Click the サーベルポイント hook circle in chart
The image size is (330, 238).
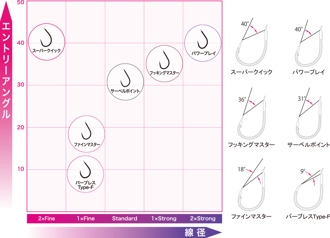(x=125, y=82)
